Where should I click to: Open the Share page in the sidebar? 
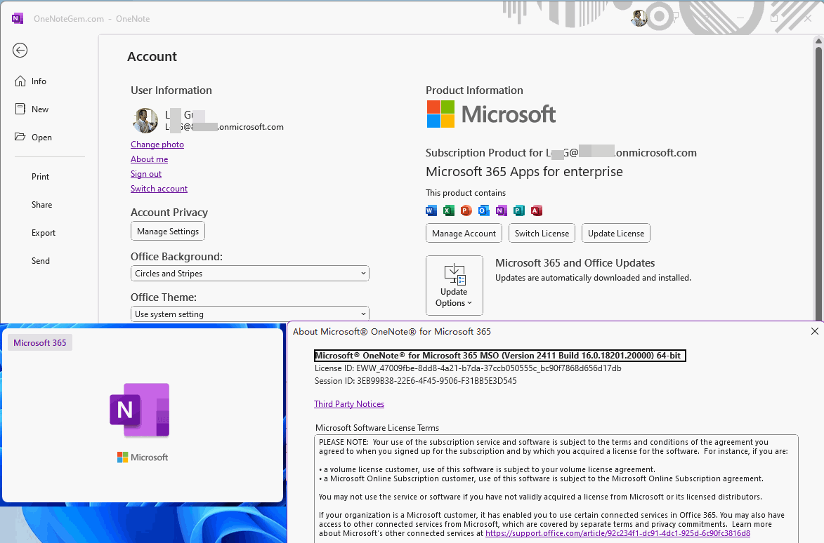click(x=41, y=205)
